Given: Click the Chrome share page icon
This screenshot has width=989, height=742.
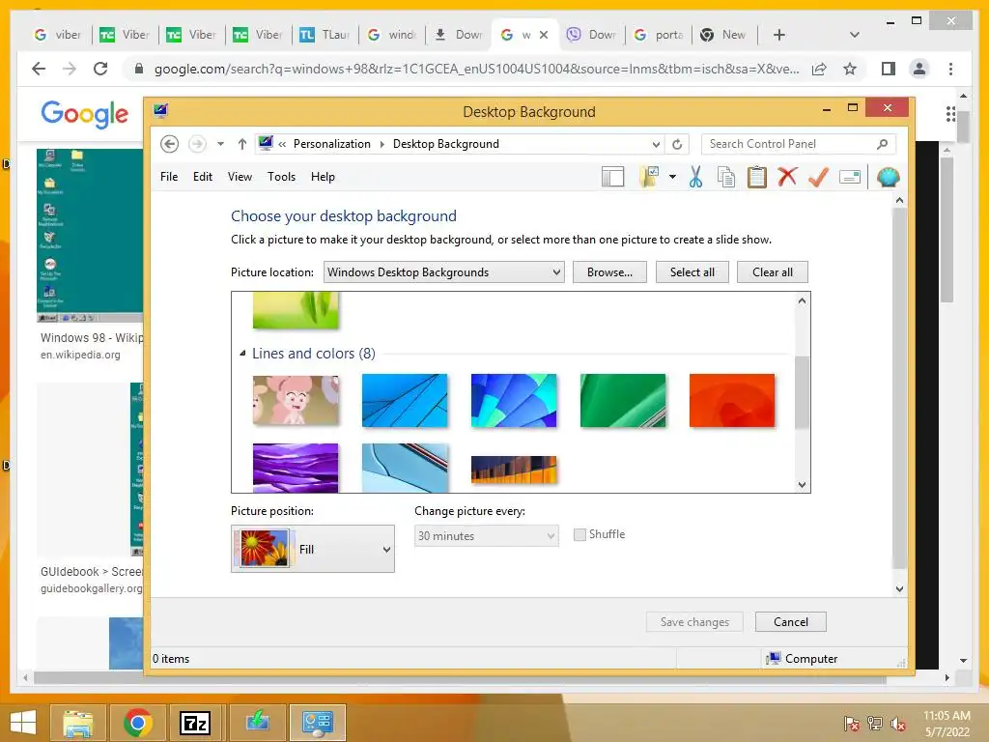Looking at the screenshot, I should point(819,69).
